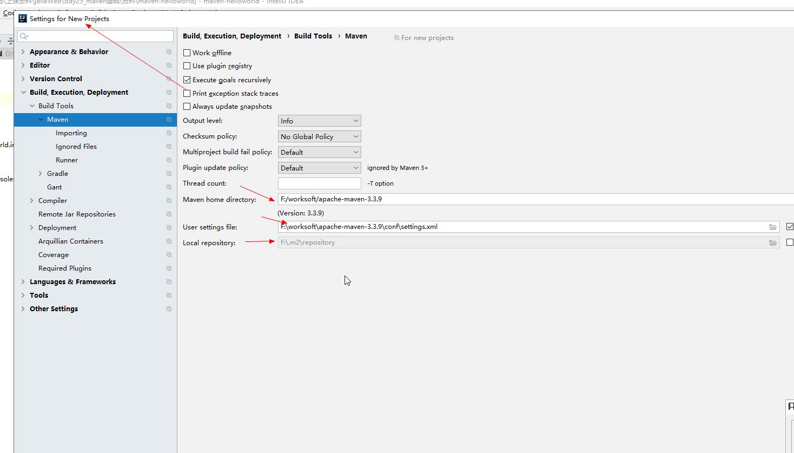Click the project-scope icon on the Ignored Files row
794x453 pixels.
169,147
